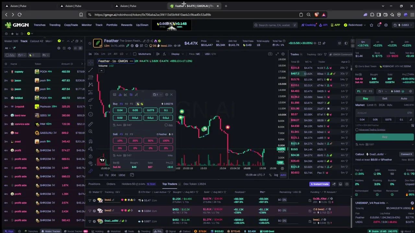Favorite the Feather token with star icon

point(90,43)
